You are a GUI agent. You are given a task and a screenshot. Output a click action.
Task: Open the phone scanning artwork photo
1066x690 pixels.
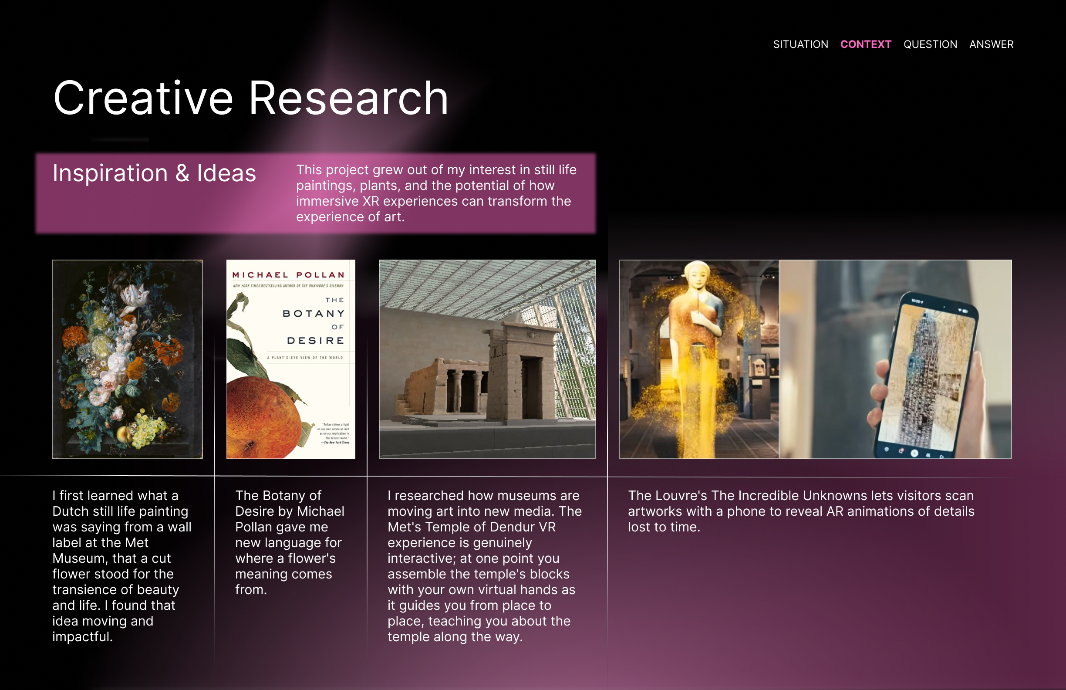click(x=896, y=359)
